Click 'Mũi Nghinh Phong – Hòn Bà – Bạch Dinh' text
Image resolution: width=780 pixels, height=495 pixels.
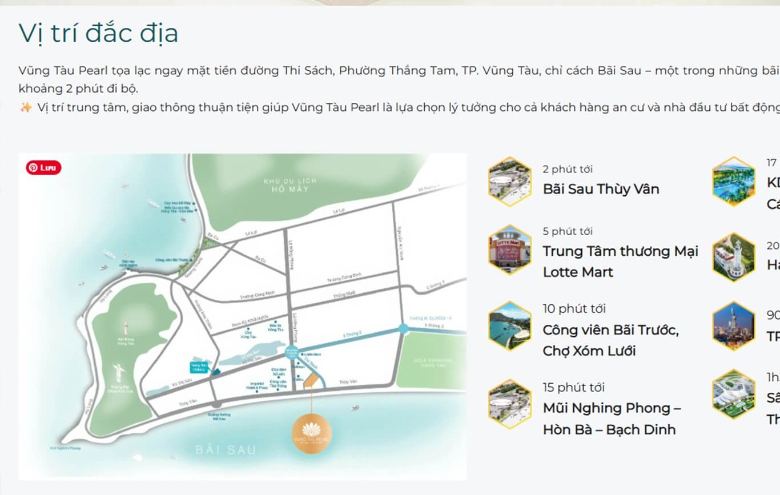(x=612, y=418)
